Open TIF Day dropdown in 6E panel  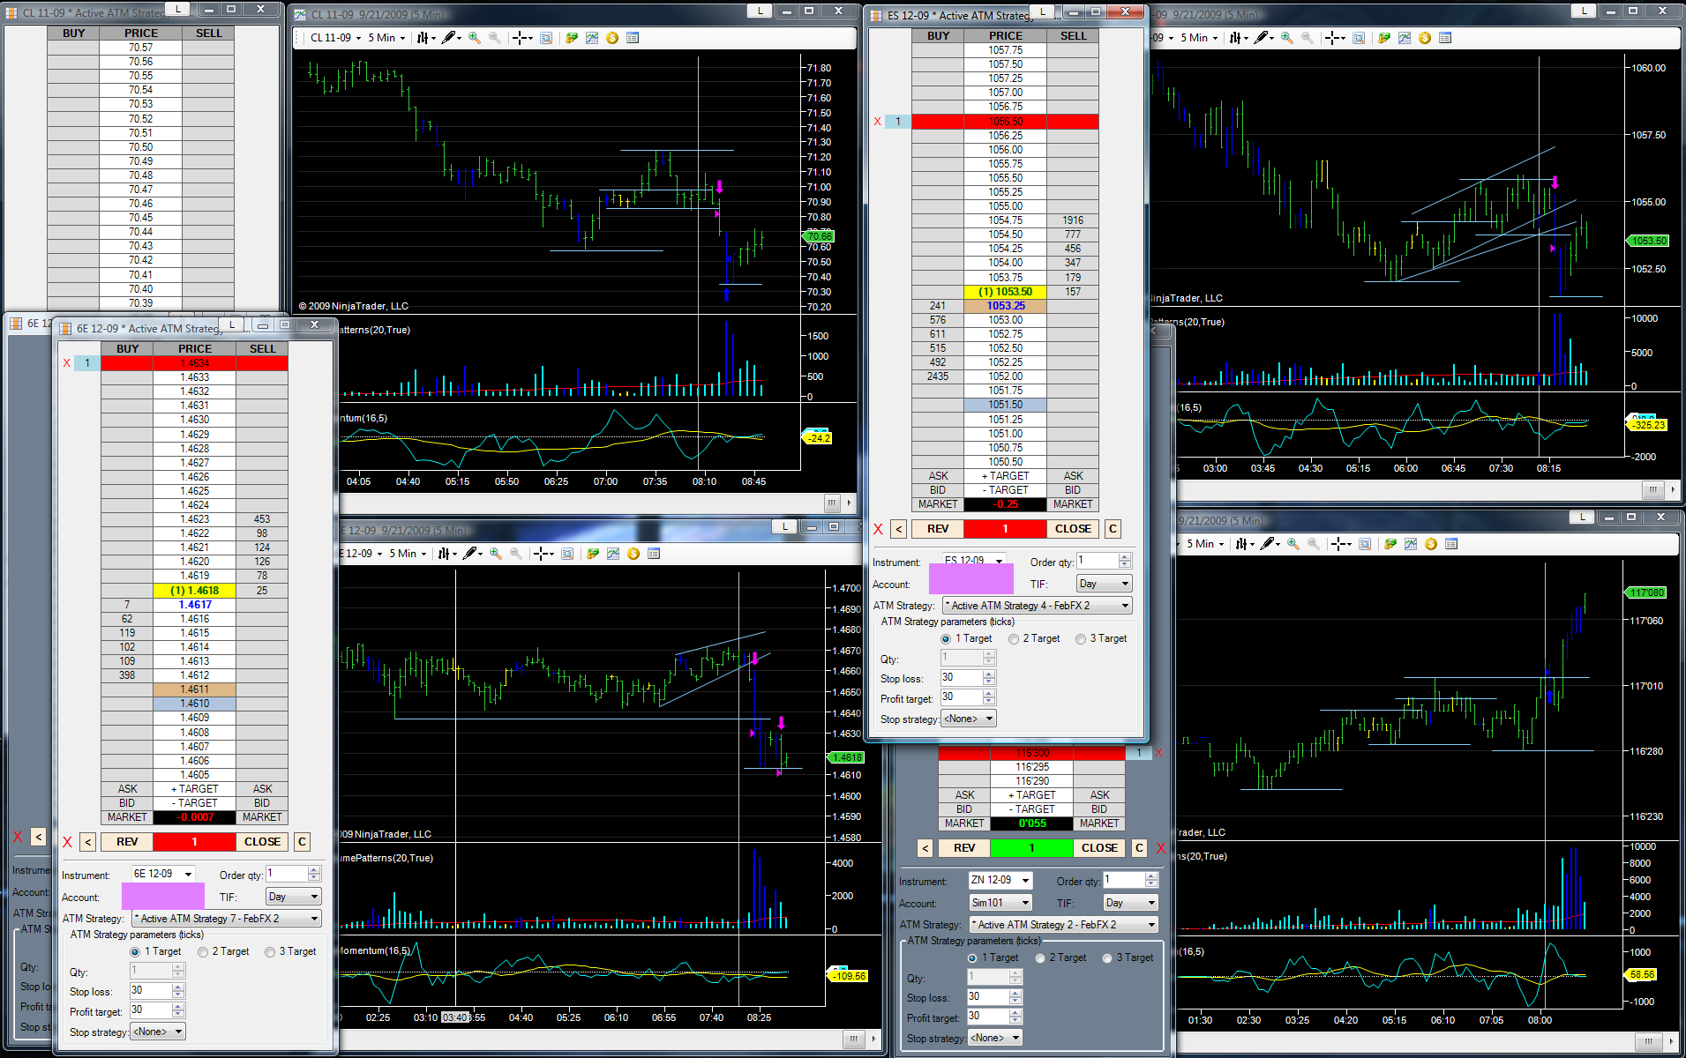294,897
